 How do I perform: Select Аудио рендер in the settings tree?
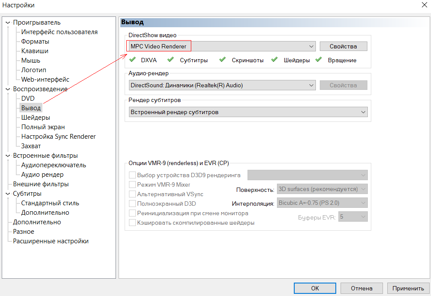click(42, 175)
